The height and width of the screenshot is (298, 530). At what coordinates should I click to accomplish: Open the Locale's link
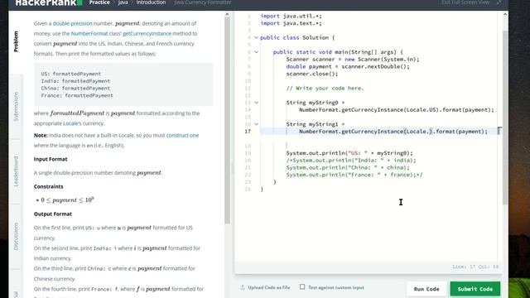coord(72,123)
